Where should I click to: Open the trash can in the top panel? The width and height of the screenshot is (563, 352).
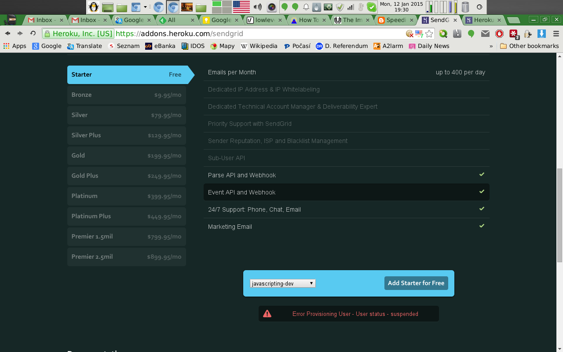point(465,7)
